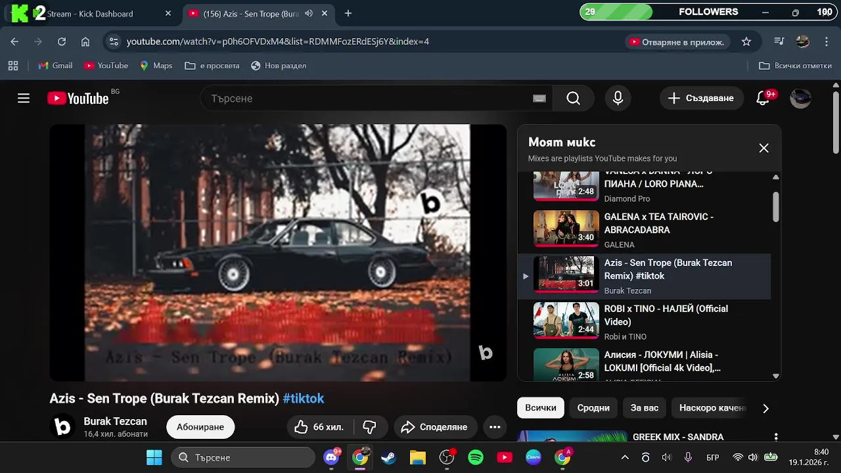
Task: Go back to the previous page
Action: click(x=14, y=41)
